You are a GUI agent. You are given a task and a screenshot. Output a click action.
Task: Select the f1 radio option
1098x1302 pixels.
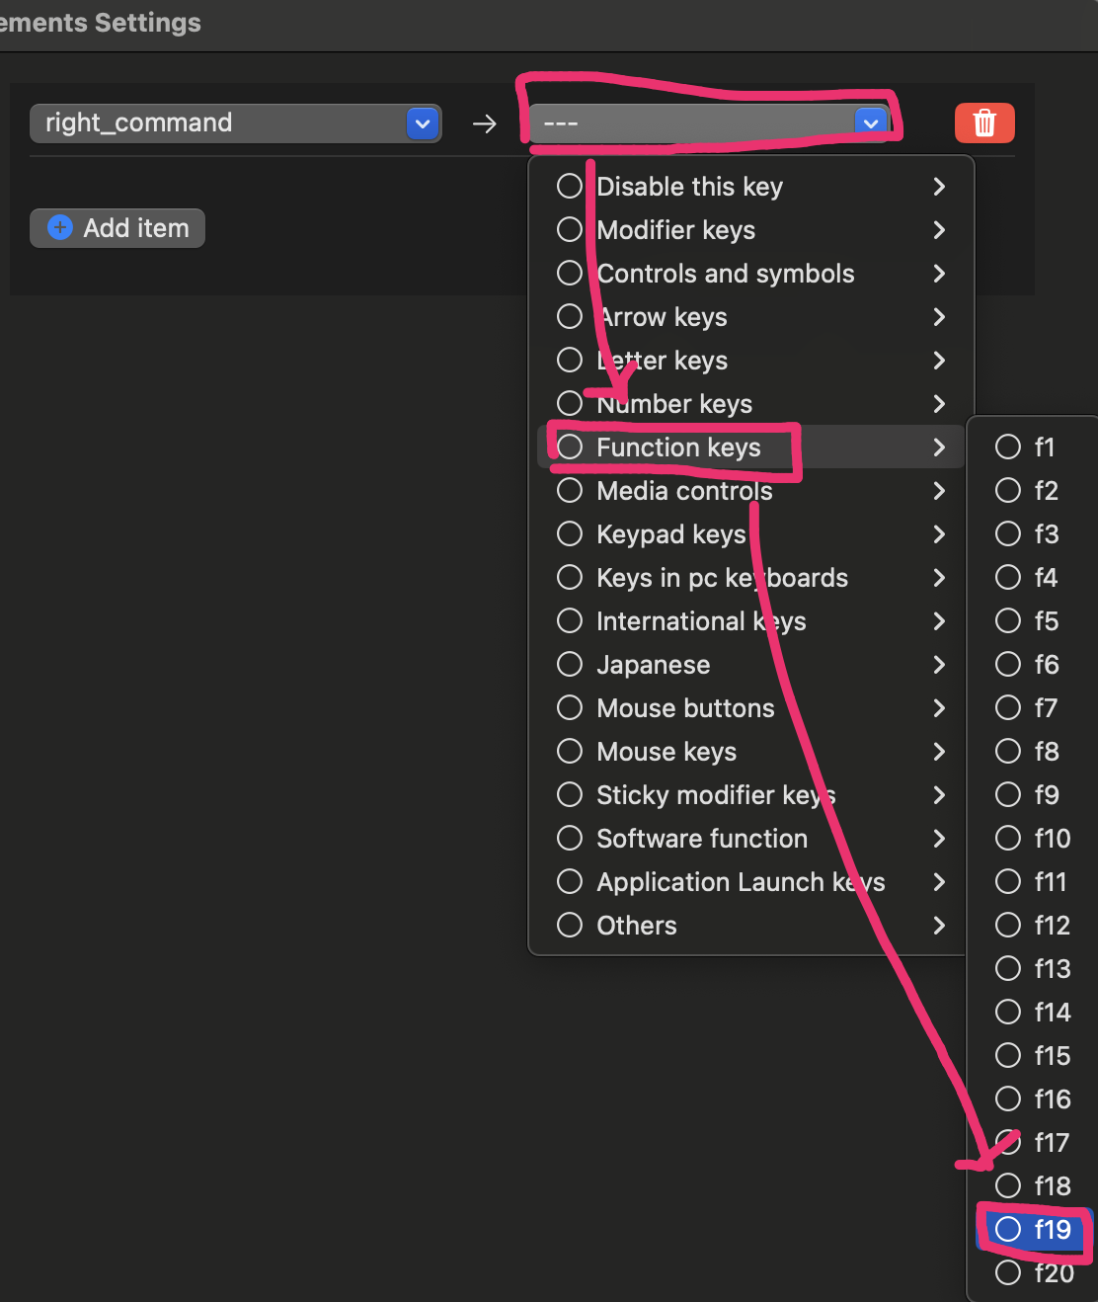(1008, 448)
